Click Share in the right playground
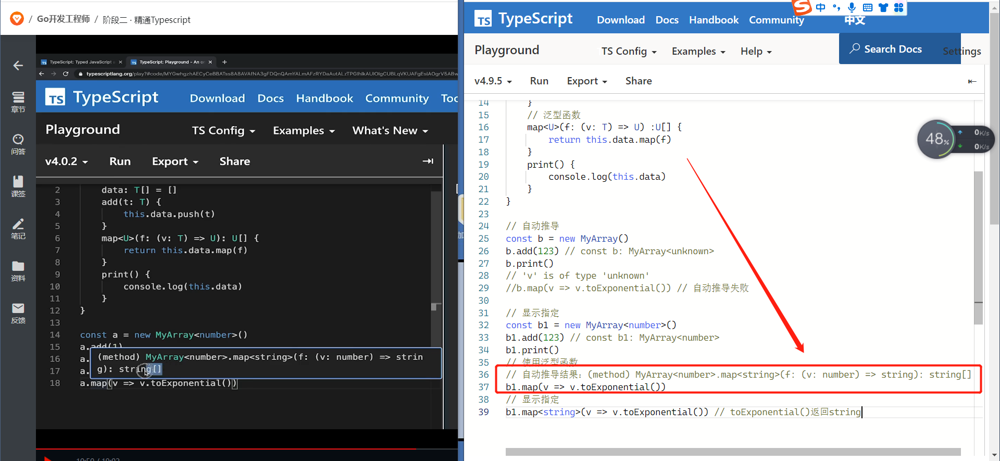The height and width of the screenshot is (461, 1000). click(x=639, y=81)
